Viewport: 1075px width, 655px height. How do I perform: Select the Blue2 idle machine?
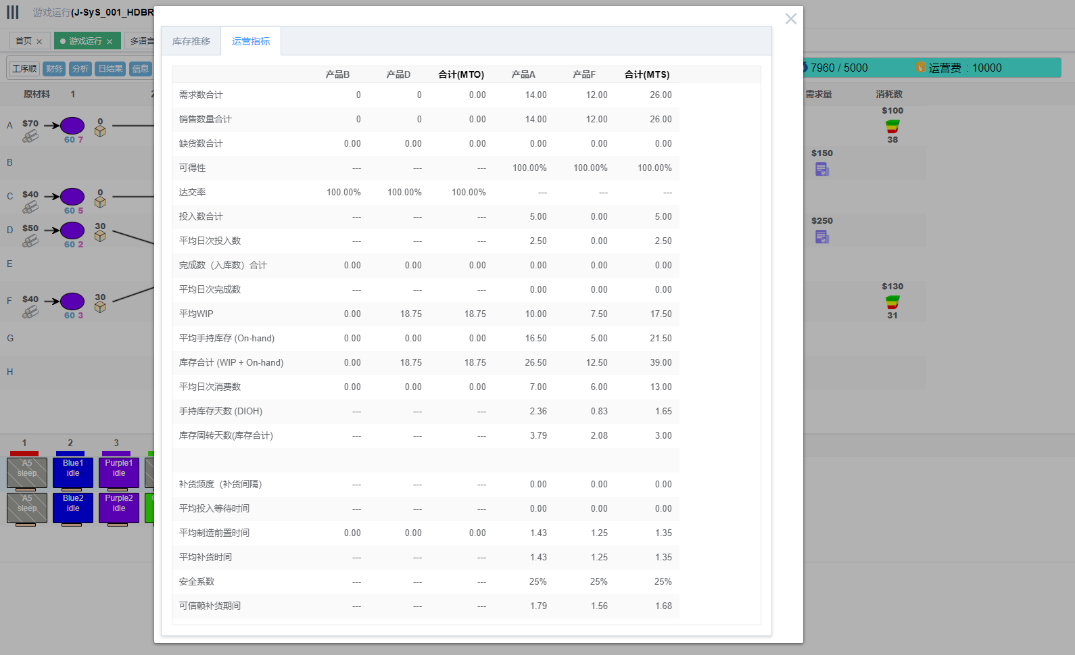tap(73, 508)
